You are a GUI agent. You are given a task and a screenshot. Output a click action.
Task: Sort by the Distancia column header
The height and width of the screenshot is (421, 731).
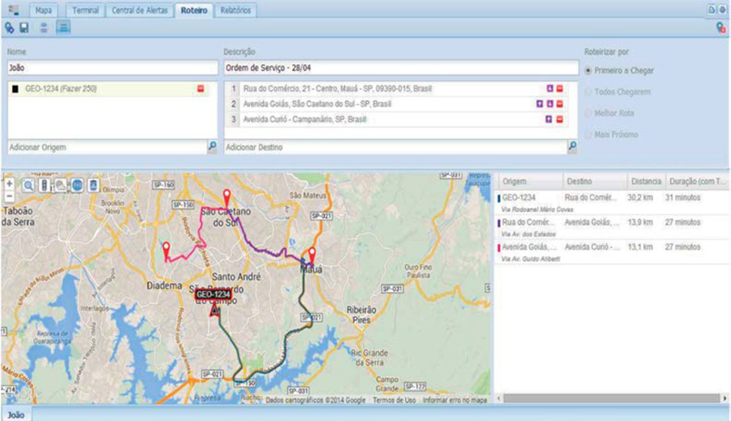(x=646, y=181)
